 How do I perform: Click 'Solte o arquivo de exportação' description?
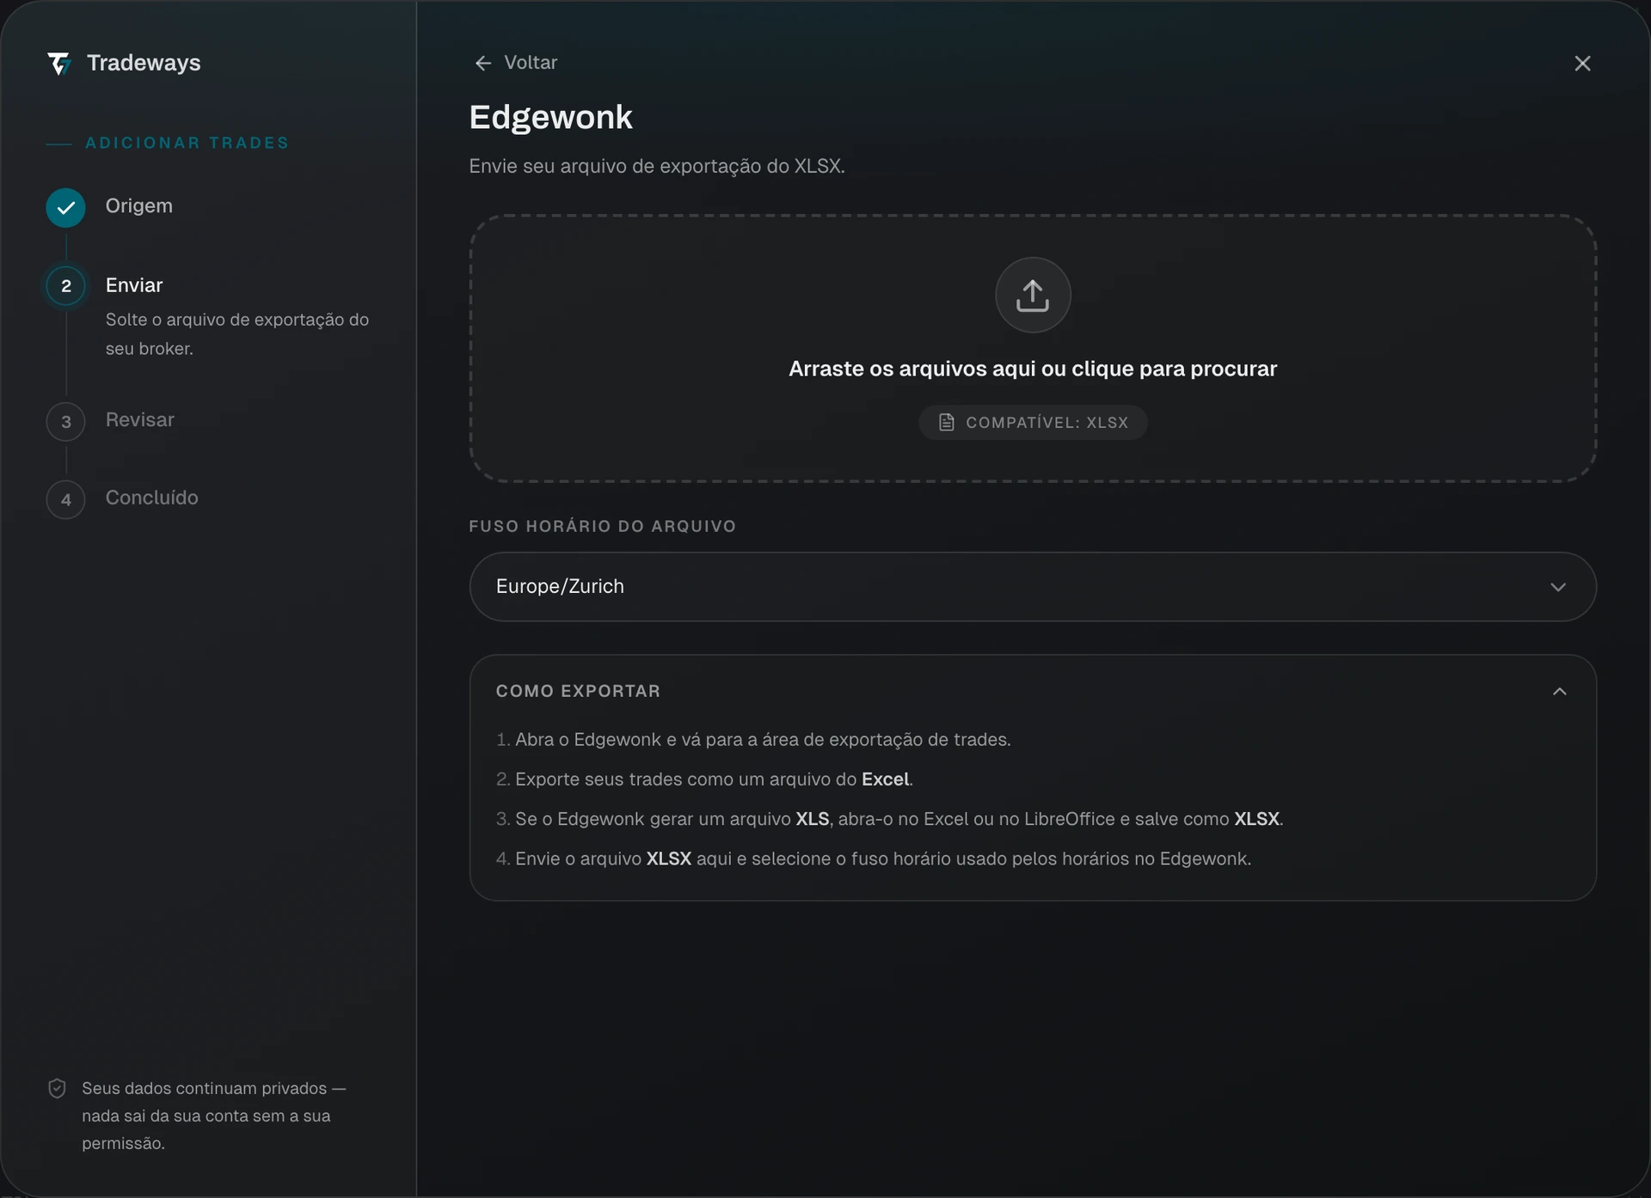tap(237, 334)
